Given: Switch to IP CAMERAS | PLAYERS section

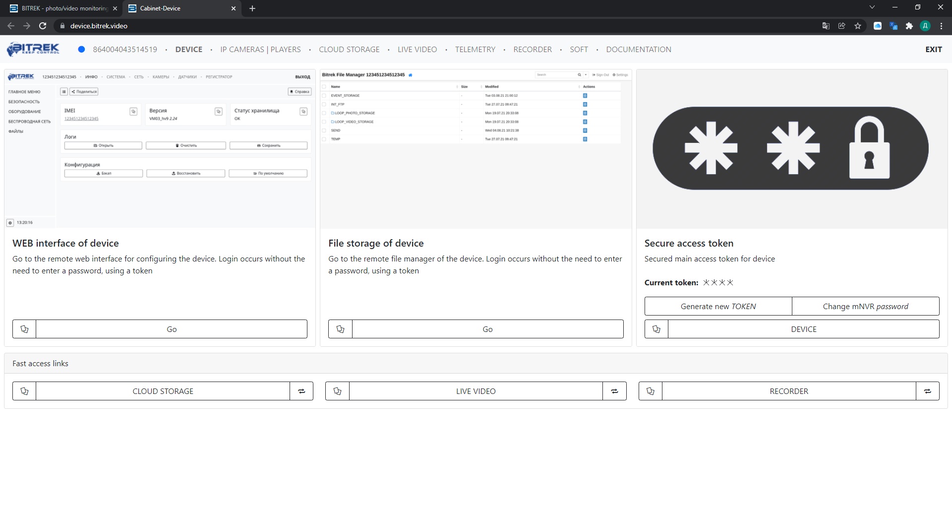Looking at the screenshot, I should coord(260,49).
